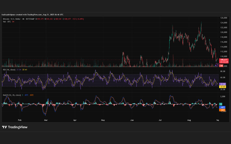Click the 60.00 RSI axis label
Viewport: 231px width, 144px height.
click(223, 77)
